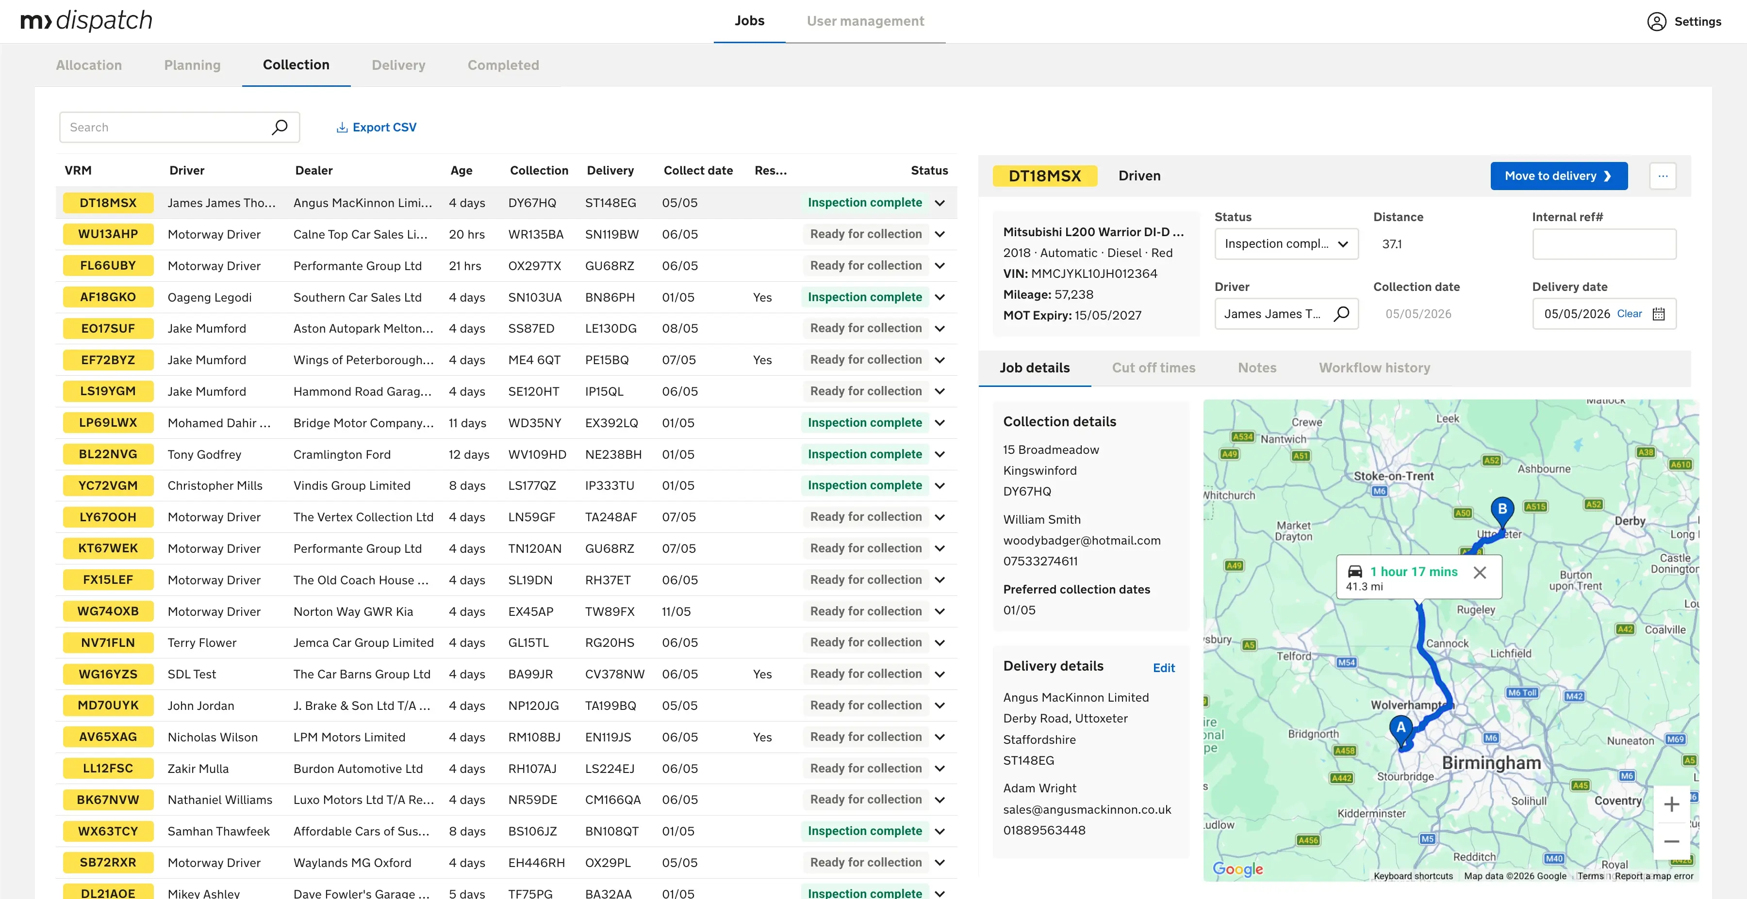
Task: Expand the WU13AHP row chevron
Action: (940, 234)
